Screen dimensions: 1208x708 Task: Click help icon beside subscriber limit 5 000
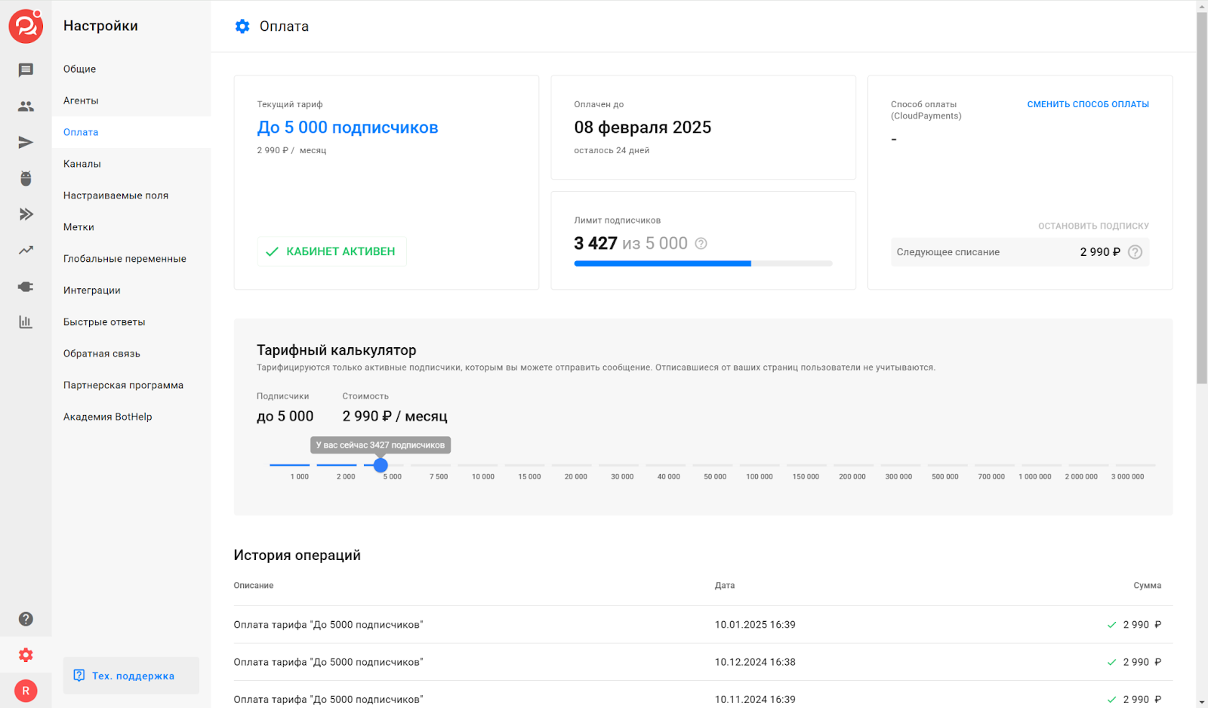(701, 243)
